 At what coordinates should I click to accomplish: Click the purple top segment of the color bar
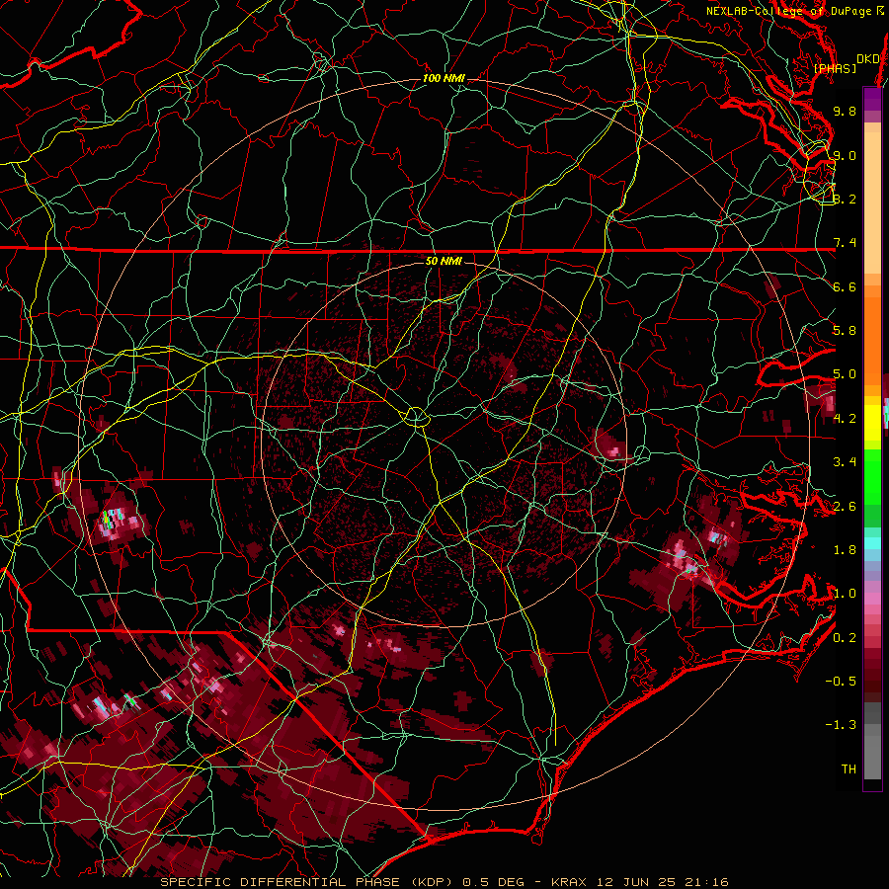coord(872,99)
